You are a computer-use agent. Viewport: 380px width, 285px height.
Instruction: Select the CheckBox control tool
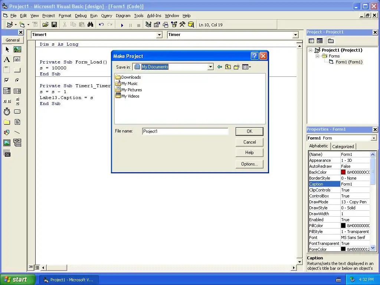pyautogui.click(x=7, y=80)
